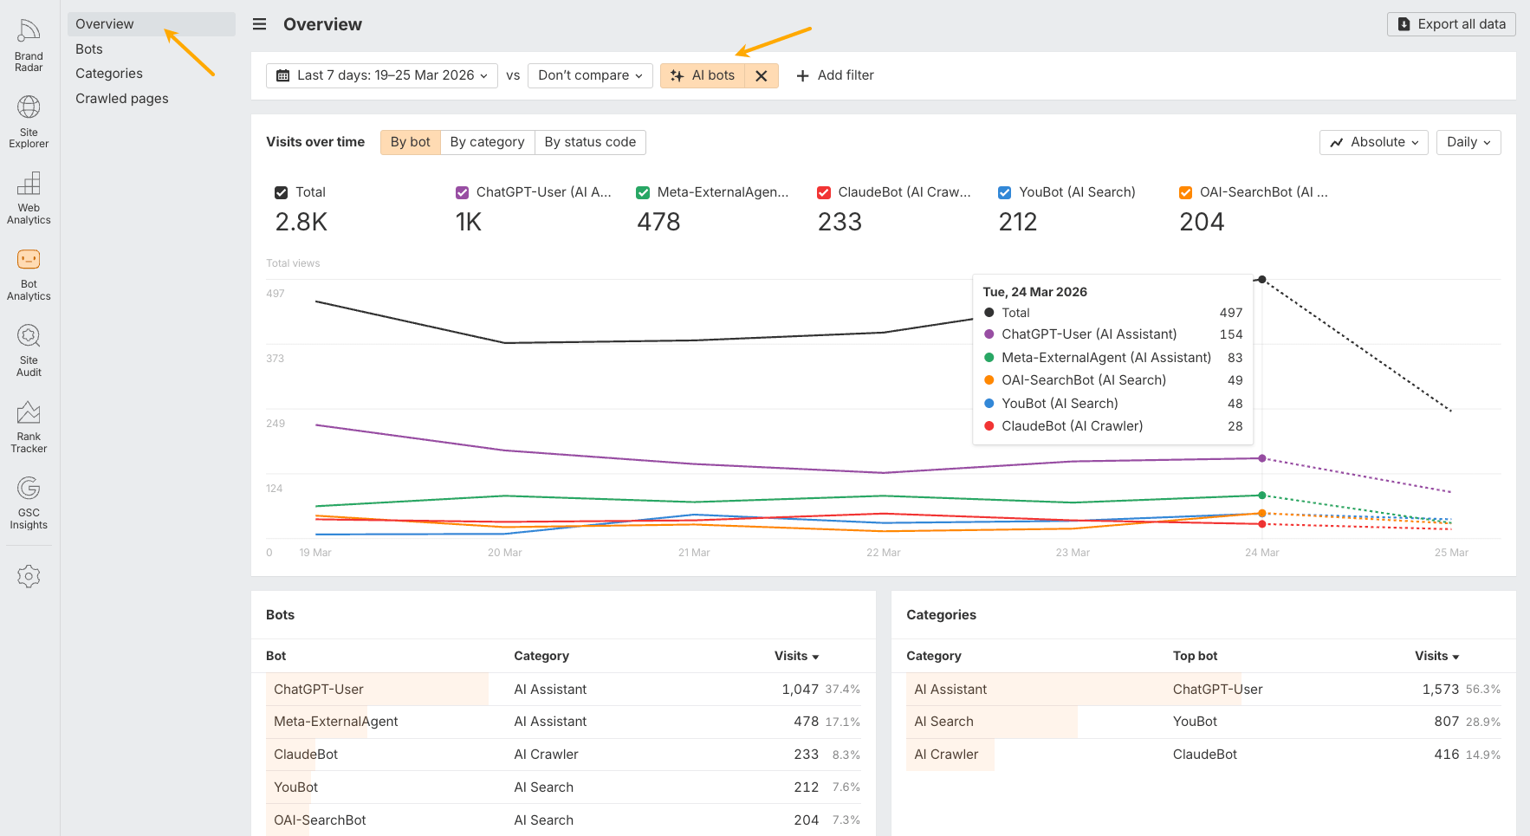The height and width of the screenshot is (836, 1530).
Task: Open the ChatGPT-User bot link in Bots table
Action: coord(317,689)
